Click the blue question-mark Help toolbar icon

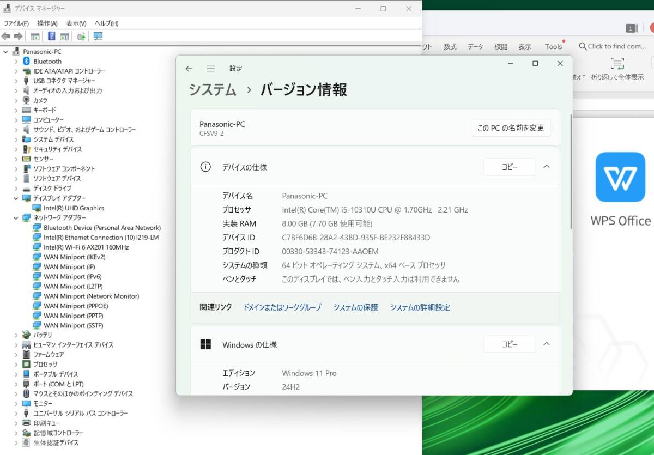tap(52, 37)
